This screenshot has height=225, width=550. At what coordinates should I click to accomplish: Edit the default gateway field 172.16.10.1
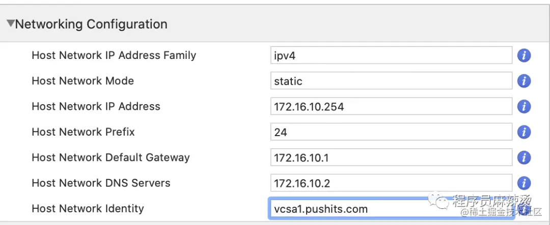point(391,157)
